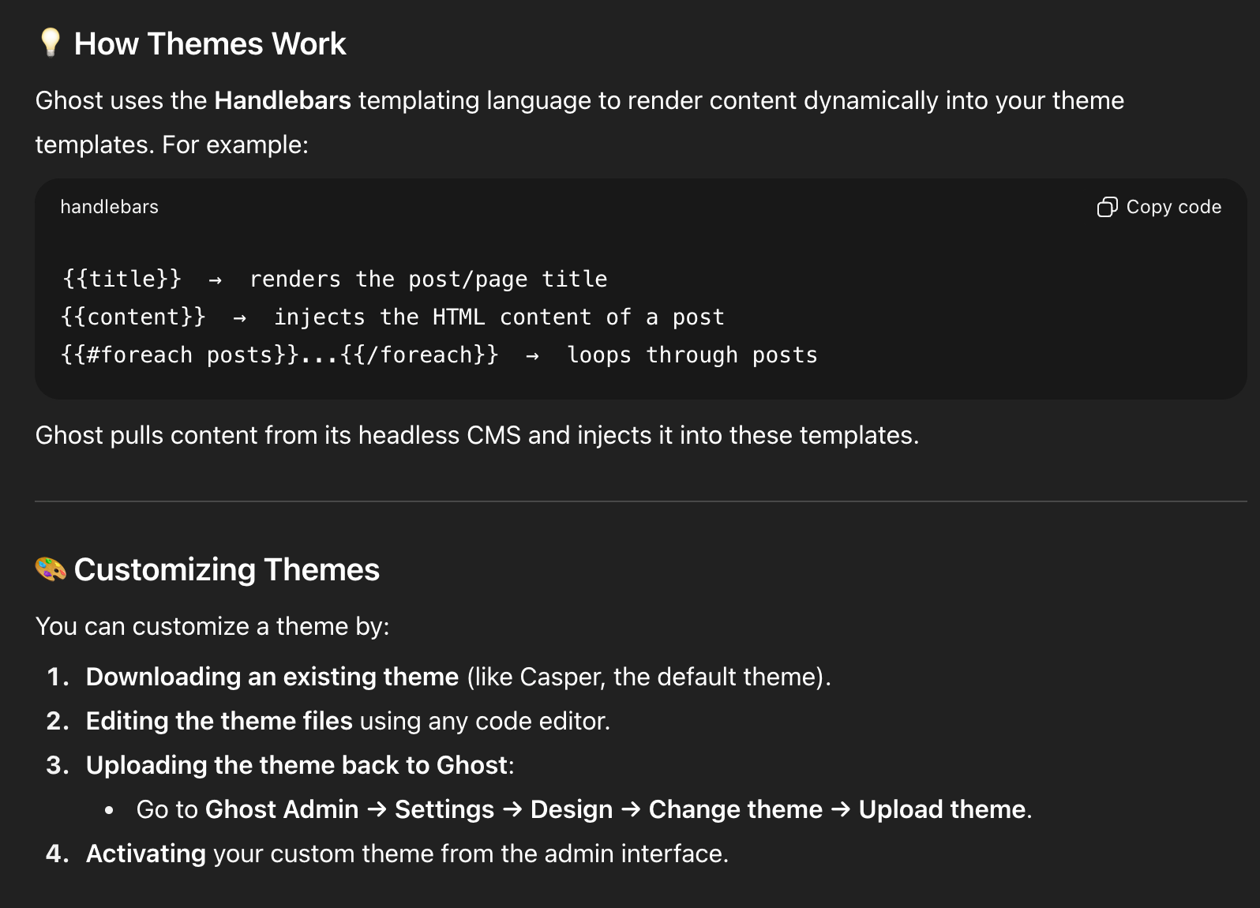Click the "Ghost Admin" bold text in the sub-bullet

pyautogui.click(x=282, y=809)
